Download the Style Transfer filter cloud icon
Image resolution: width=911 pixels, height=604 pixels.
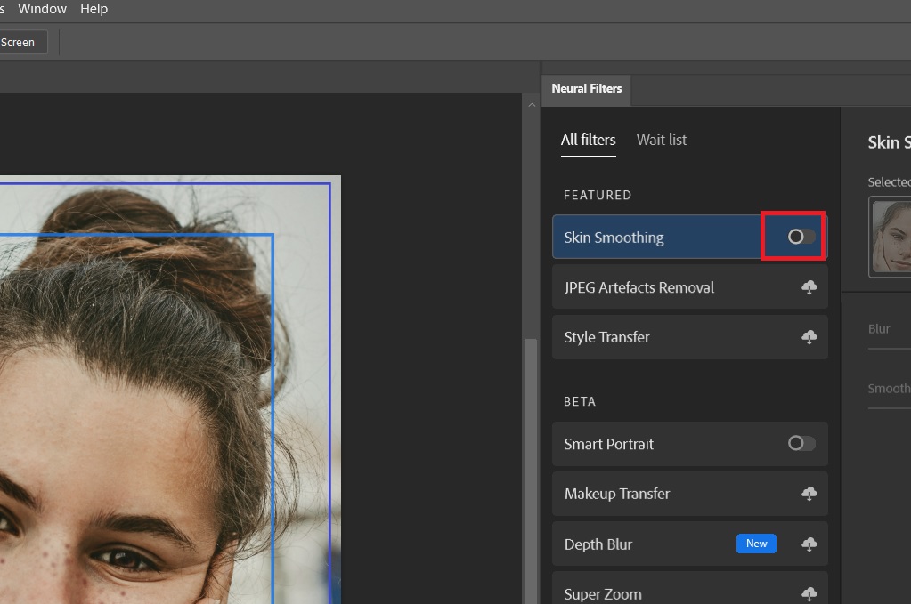[x=809, y=337]
